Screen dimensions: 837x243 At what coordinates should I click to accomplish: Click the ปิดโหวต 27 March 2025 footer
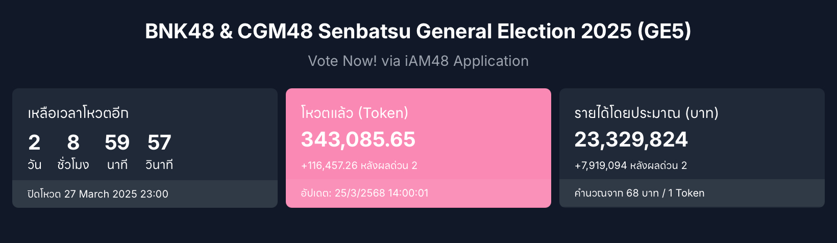click(x=97, y=194)
